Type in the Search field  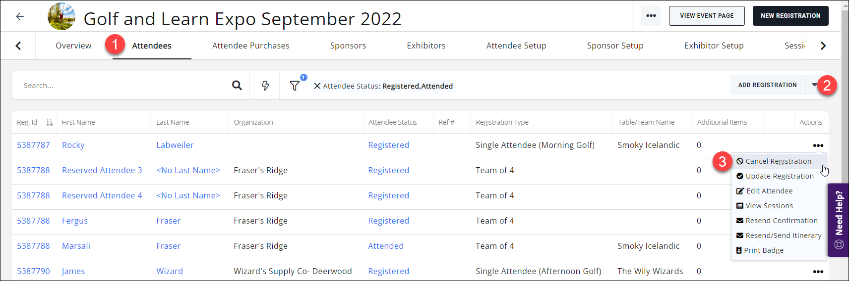pos(124,86)
